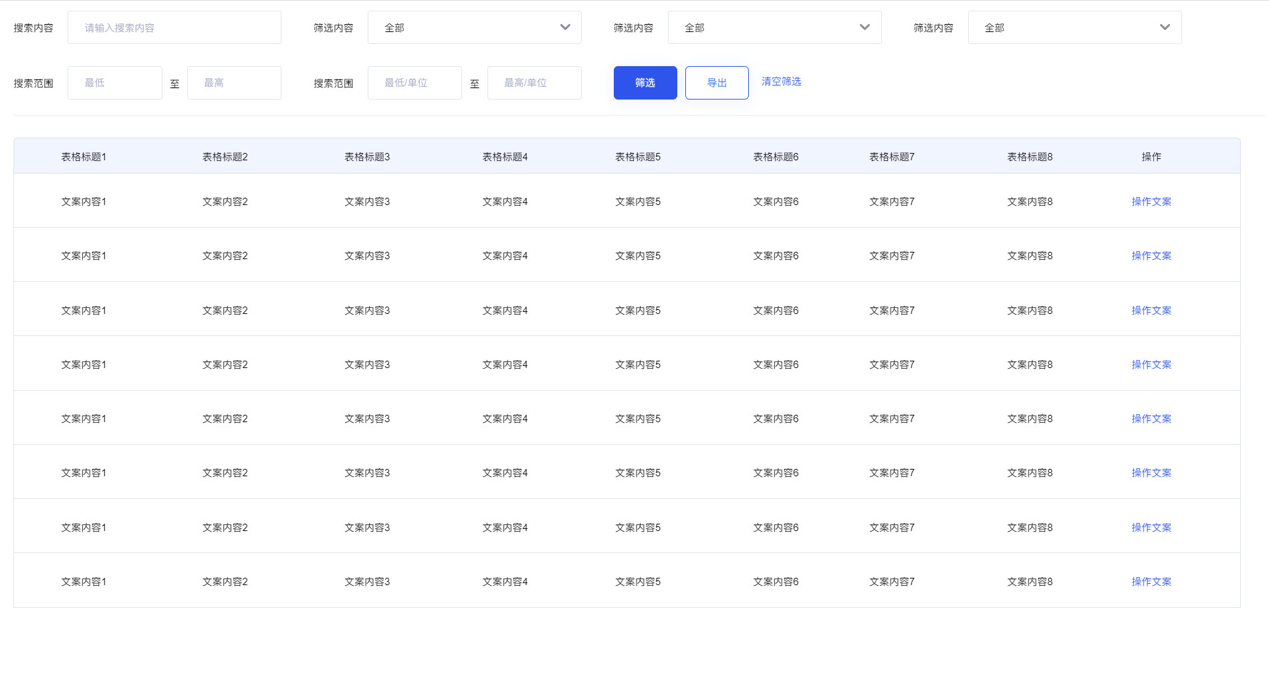Click the 最低/单位 input field
This screenshot has height=684, width=1269.
pyautogui.click(x=415, y=83)
